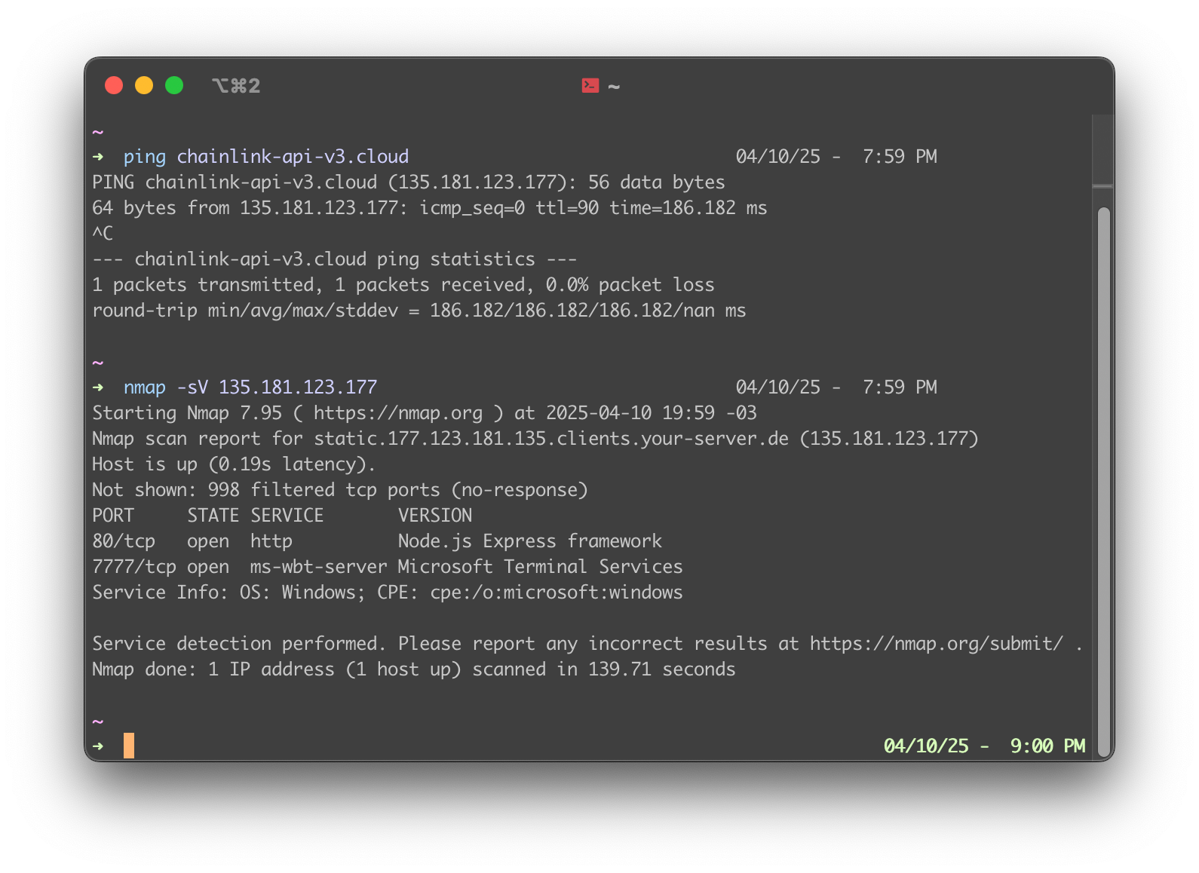Click 'Host is up (0.19s latency).' line
Screen dimensions: 1199x873
click(234, 464)
